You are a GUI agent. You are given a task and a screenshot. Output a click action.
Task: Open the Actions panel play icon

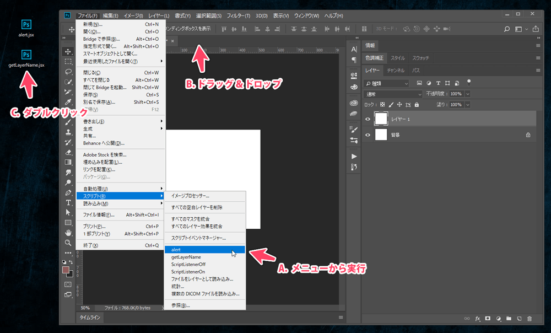click(x=354, y=157)
